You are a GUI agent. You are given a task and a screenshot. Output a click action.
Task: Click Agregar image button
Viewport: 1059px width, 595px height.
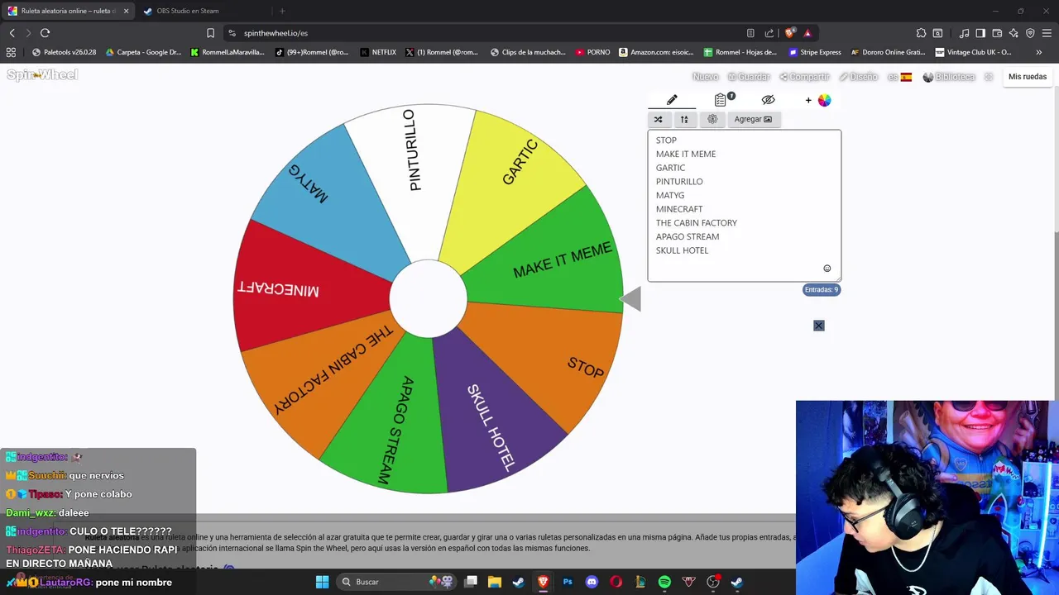(x=753, y=119)
